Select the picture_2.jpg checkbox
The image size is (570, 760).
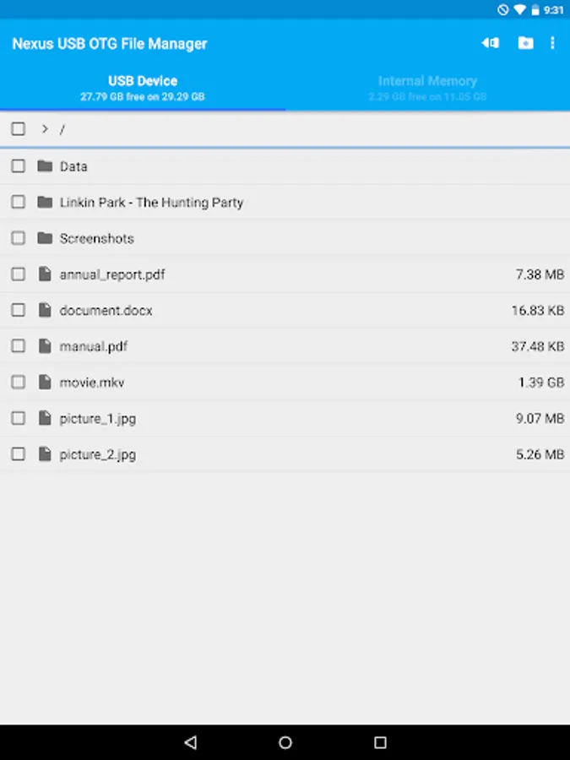[19, 454]
